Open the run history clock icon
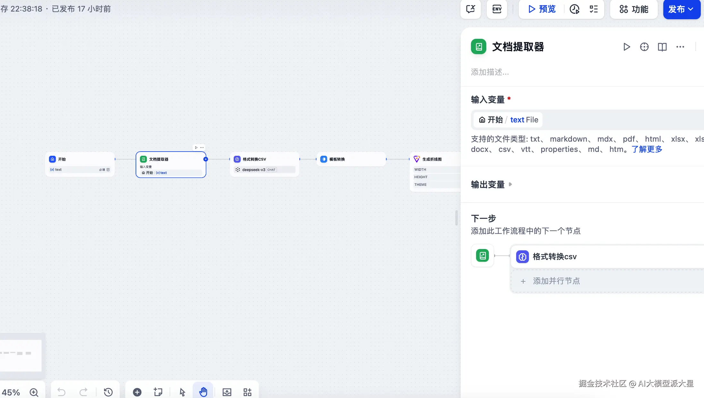704x398 pixels. click(x=574, y=9)
